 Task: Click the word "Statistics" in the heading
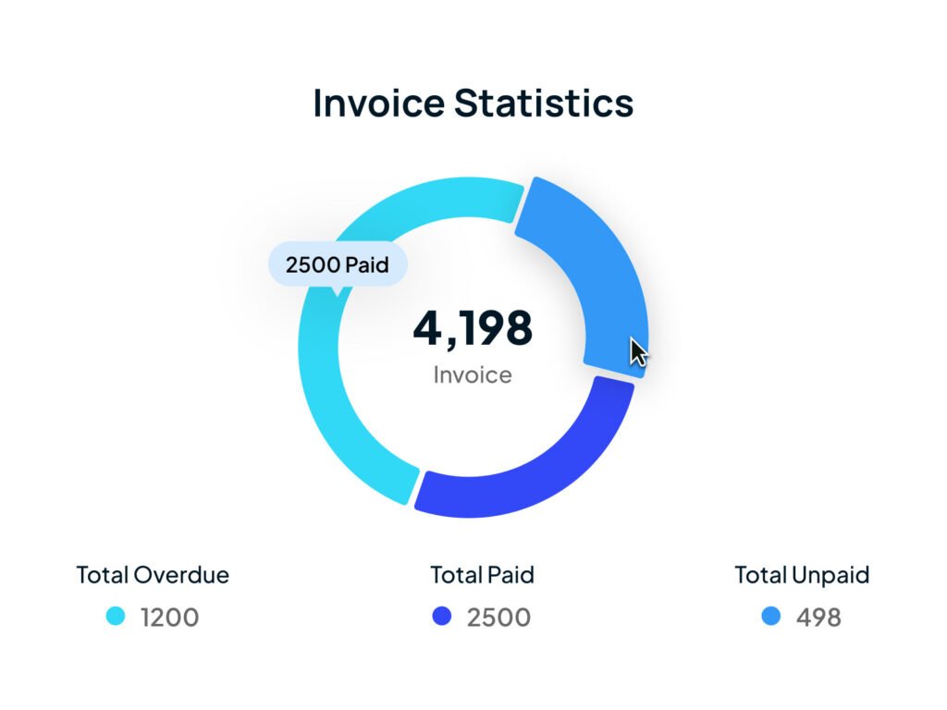point(544,103)
